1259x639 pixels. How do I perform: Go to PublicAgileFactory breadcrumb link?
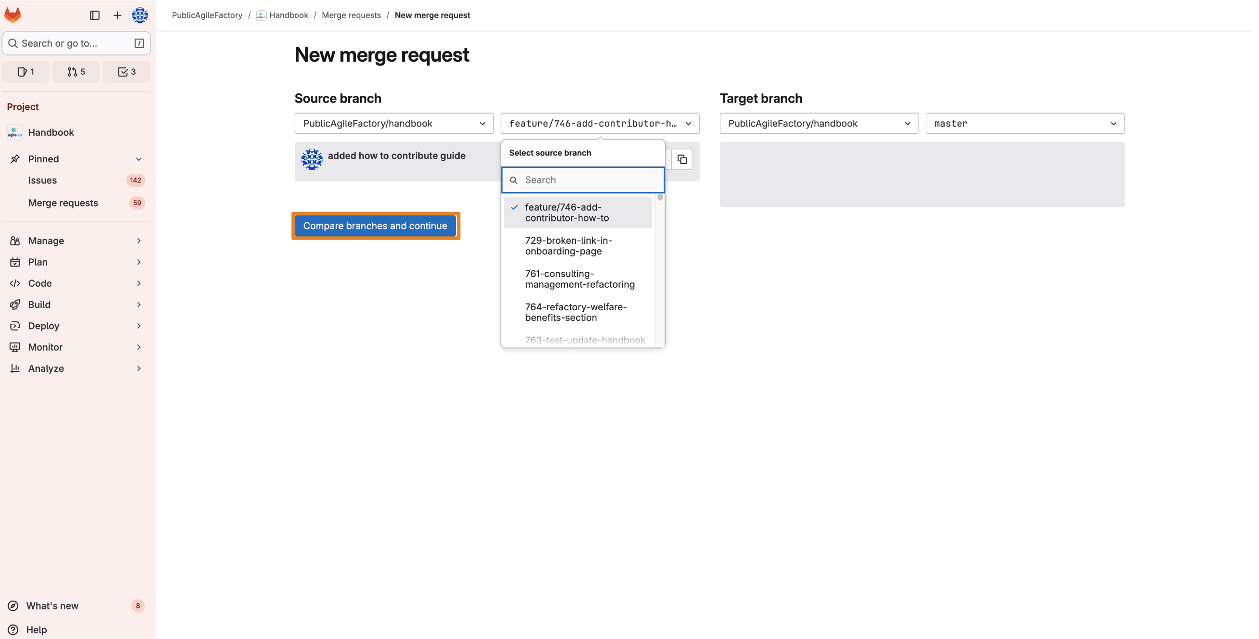coord(207,16)
